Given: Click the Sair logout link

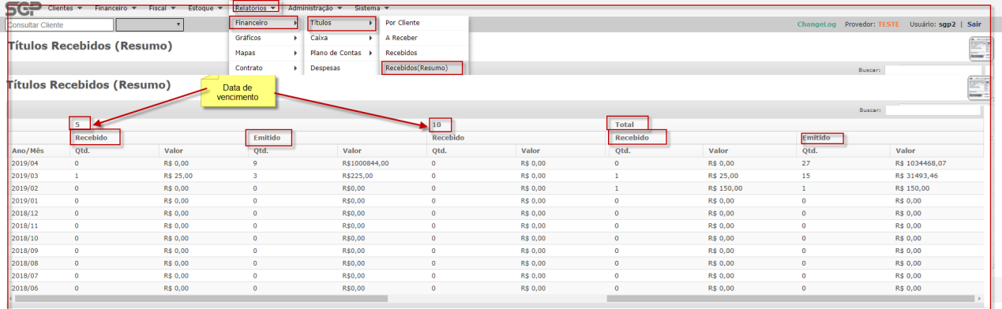Looking at the screenshot, I should [x=974, y=24].
